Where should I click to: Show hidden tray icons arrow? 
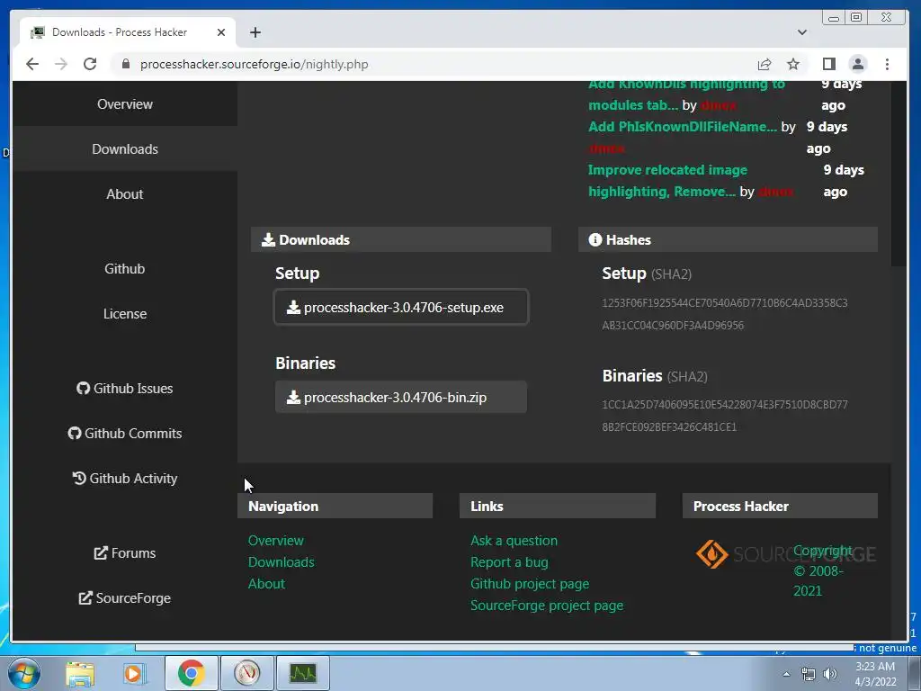tap(786, 674)
